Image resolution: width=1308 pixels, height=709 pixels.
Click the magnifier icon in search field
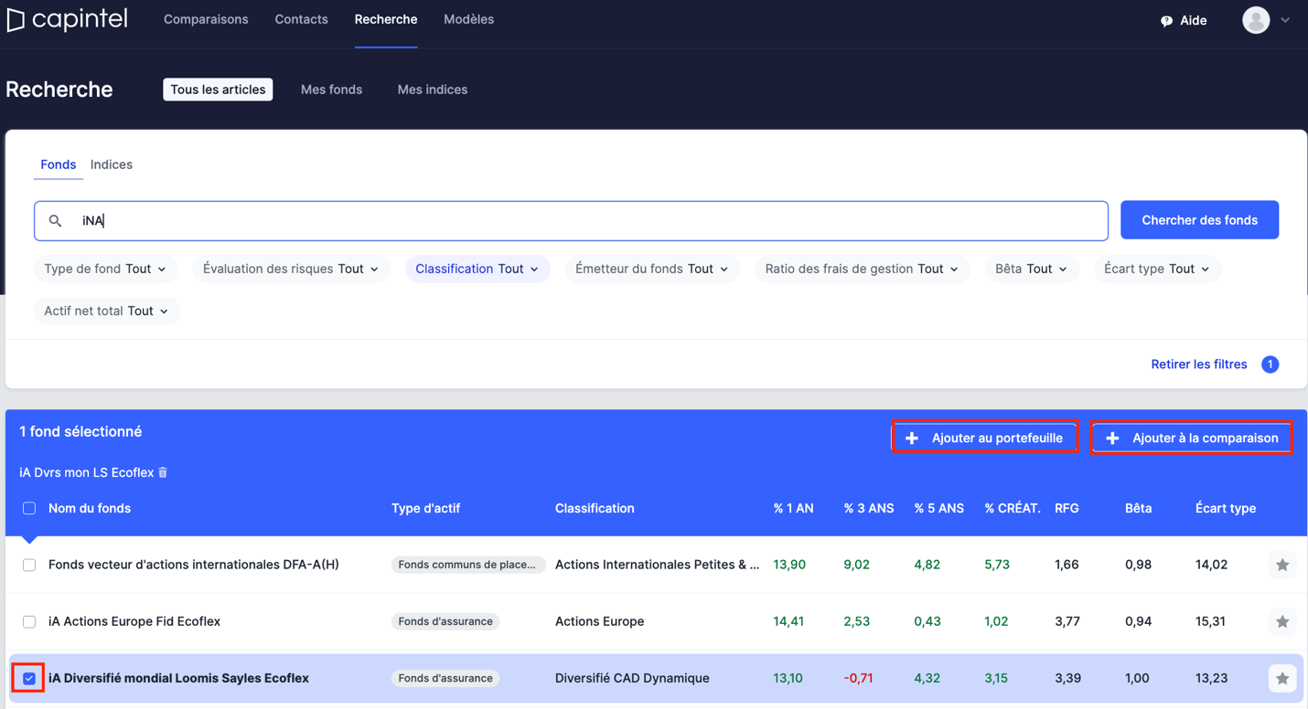coord(55,221)
